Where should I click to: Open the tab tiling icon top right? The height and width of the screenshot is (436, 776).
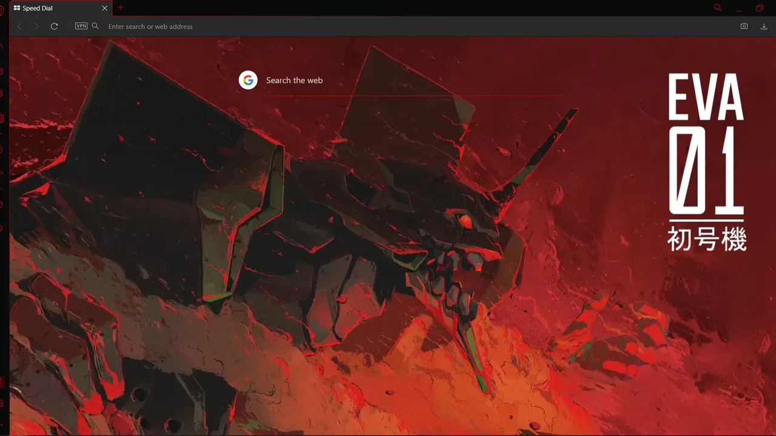click(760, 8)
